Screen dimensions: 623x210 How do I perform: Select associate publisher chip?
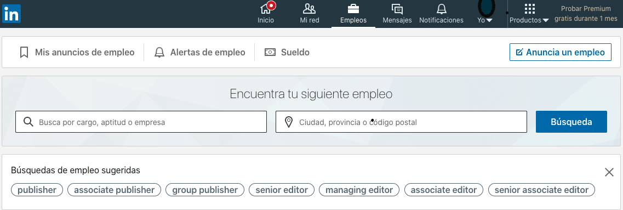click(115, 190)
